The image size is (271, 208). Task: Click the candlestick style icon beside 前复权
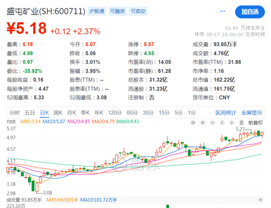click(x=241, y=123)
